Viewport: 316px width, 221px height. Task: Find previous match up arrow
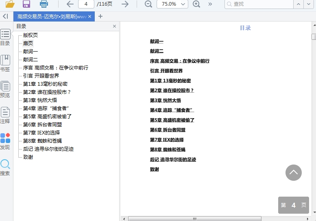click(x=299, y=4)
